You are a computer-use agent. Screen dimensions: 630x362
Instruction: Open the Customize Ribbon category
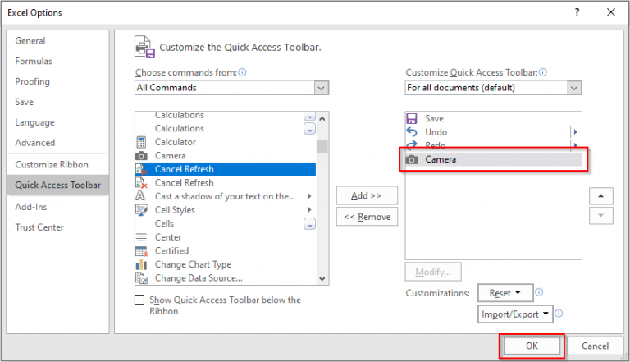52,165
